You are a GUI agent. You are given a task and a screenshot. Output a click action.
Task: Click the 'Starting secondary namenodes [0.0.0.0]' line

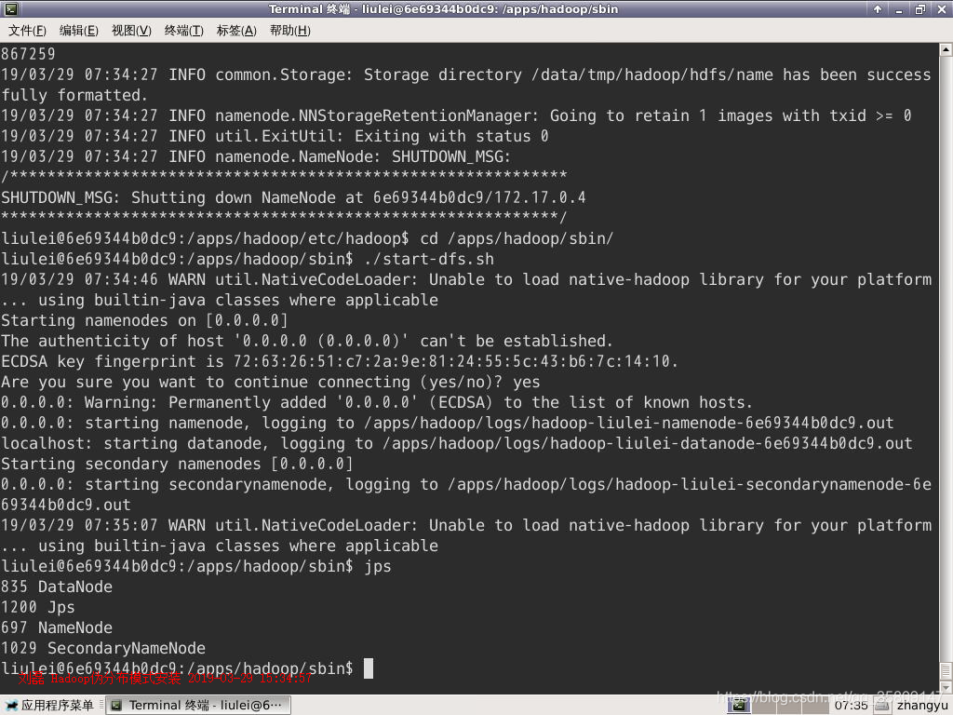[x=177, y=464]
